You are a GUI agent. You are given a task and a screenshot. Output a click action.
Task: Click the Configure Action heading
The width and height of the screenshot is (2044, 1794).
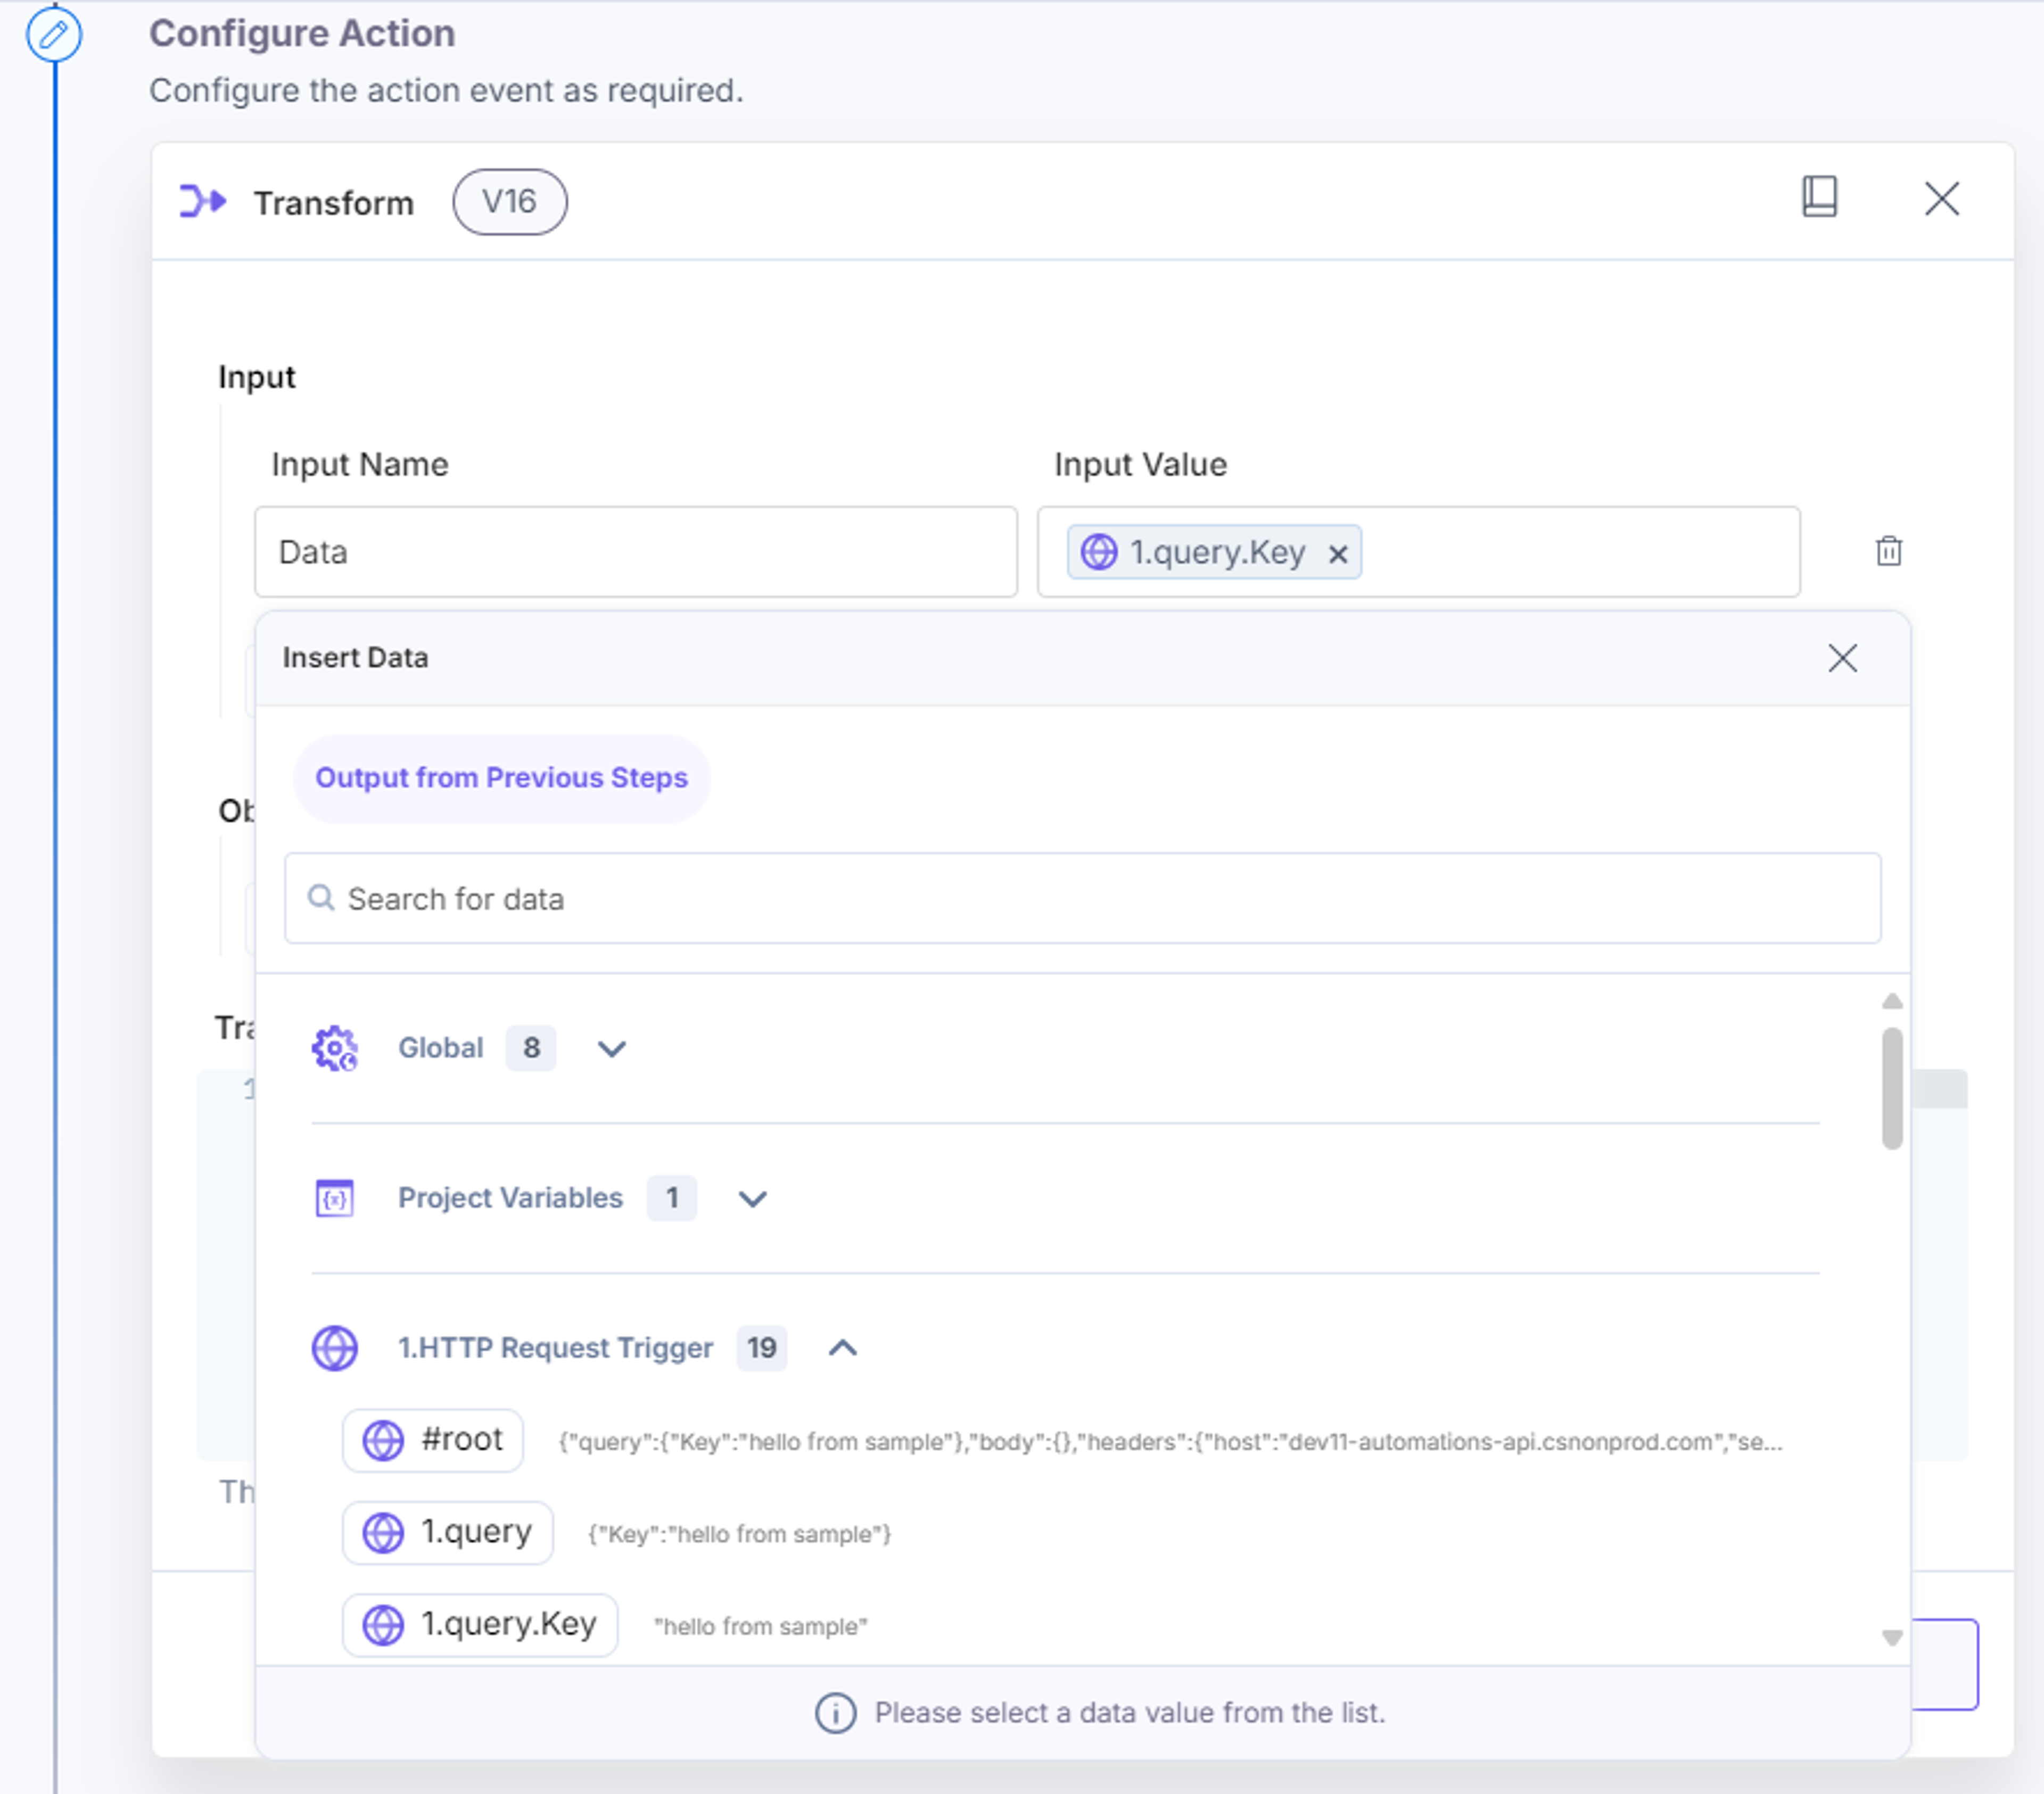[302, 33]
